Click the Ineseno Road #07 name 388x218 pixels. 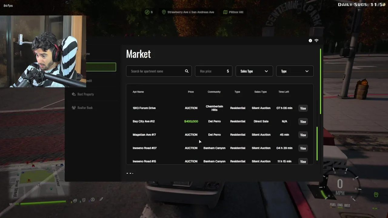[145, 148]
